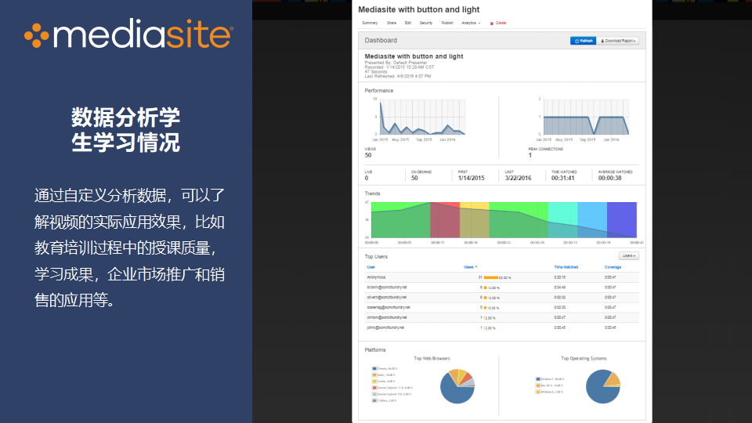Sort table by Coverage column header

[613, 267]
